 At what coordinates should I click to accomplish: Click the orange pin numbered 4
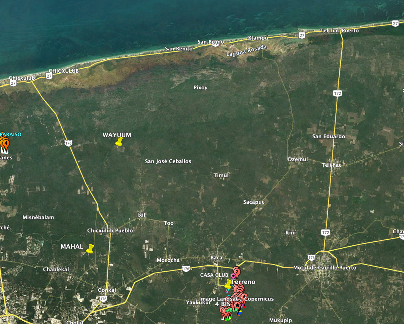pyautogui.click(x=6, y=144)
